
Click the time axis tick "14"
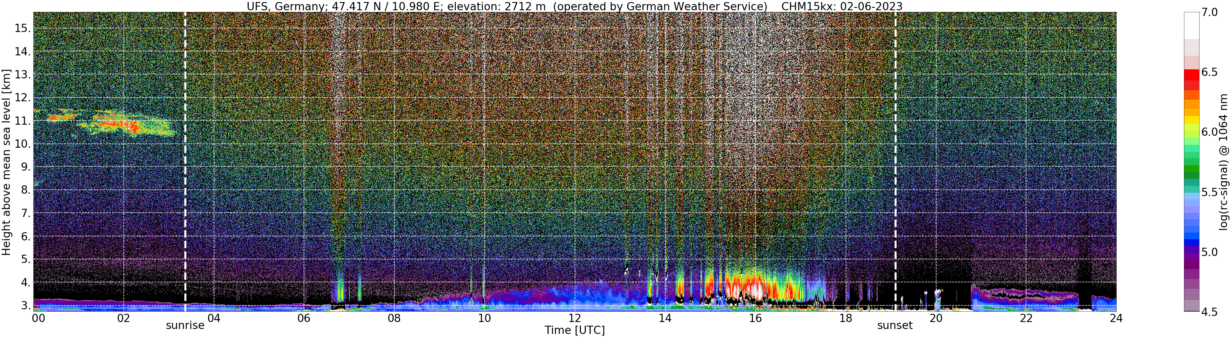point(665,318)
